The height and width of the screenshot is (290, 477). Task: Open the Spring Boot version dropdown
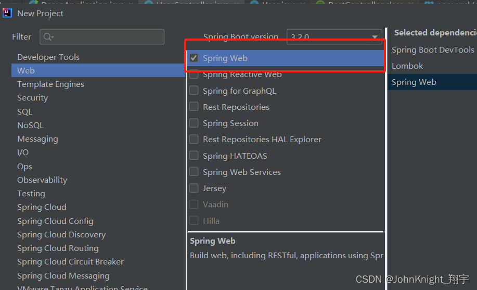click(x=334, y=37)
